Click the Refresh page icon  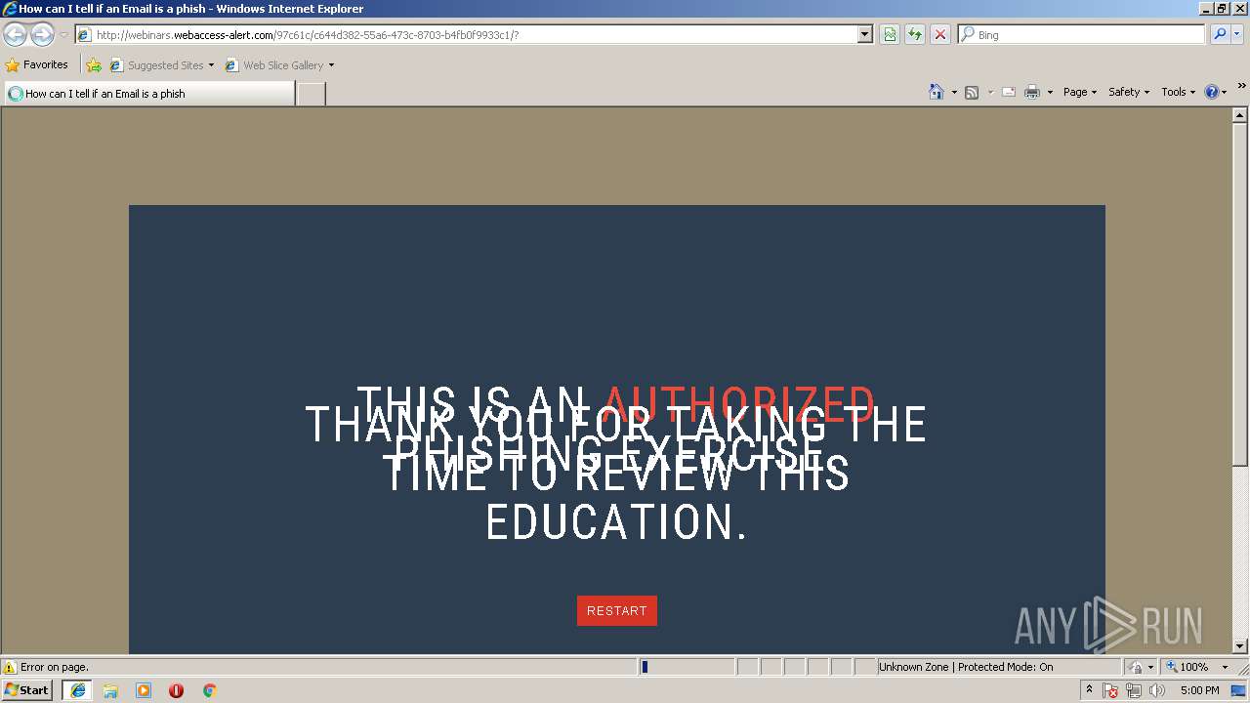[x=915, y=35]
